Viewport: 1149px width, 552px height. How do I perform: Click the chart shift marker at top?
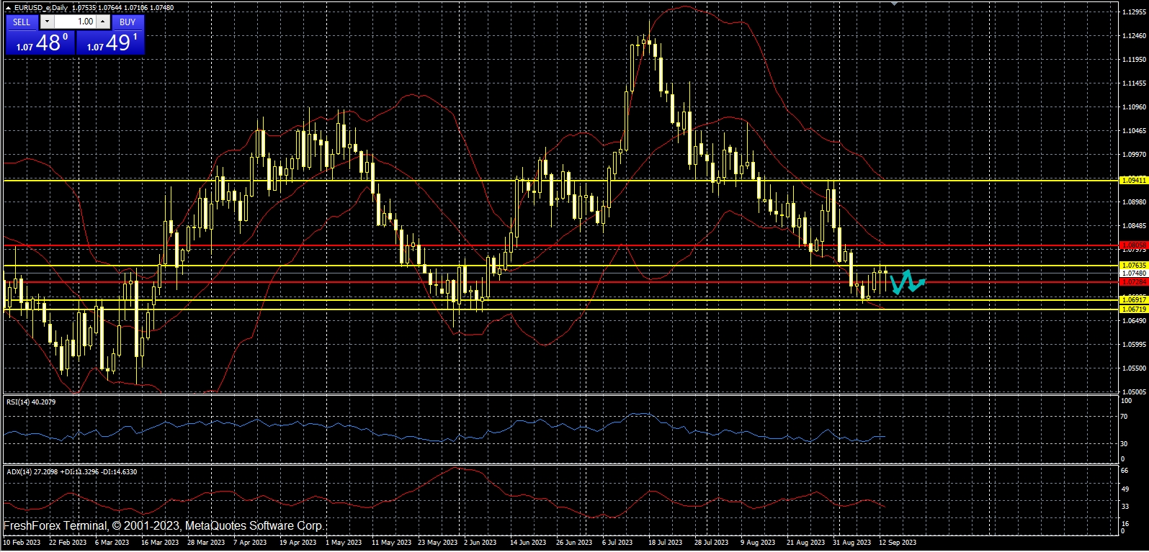(x=894, y=4)
